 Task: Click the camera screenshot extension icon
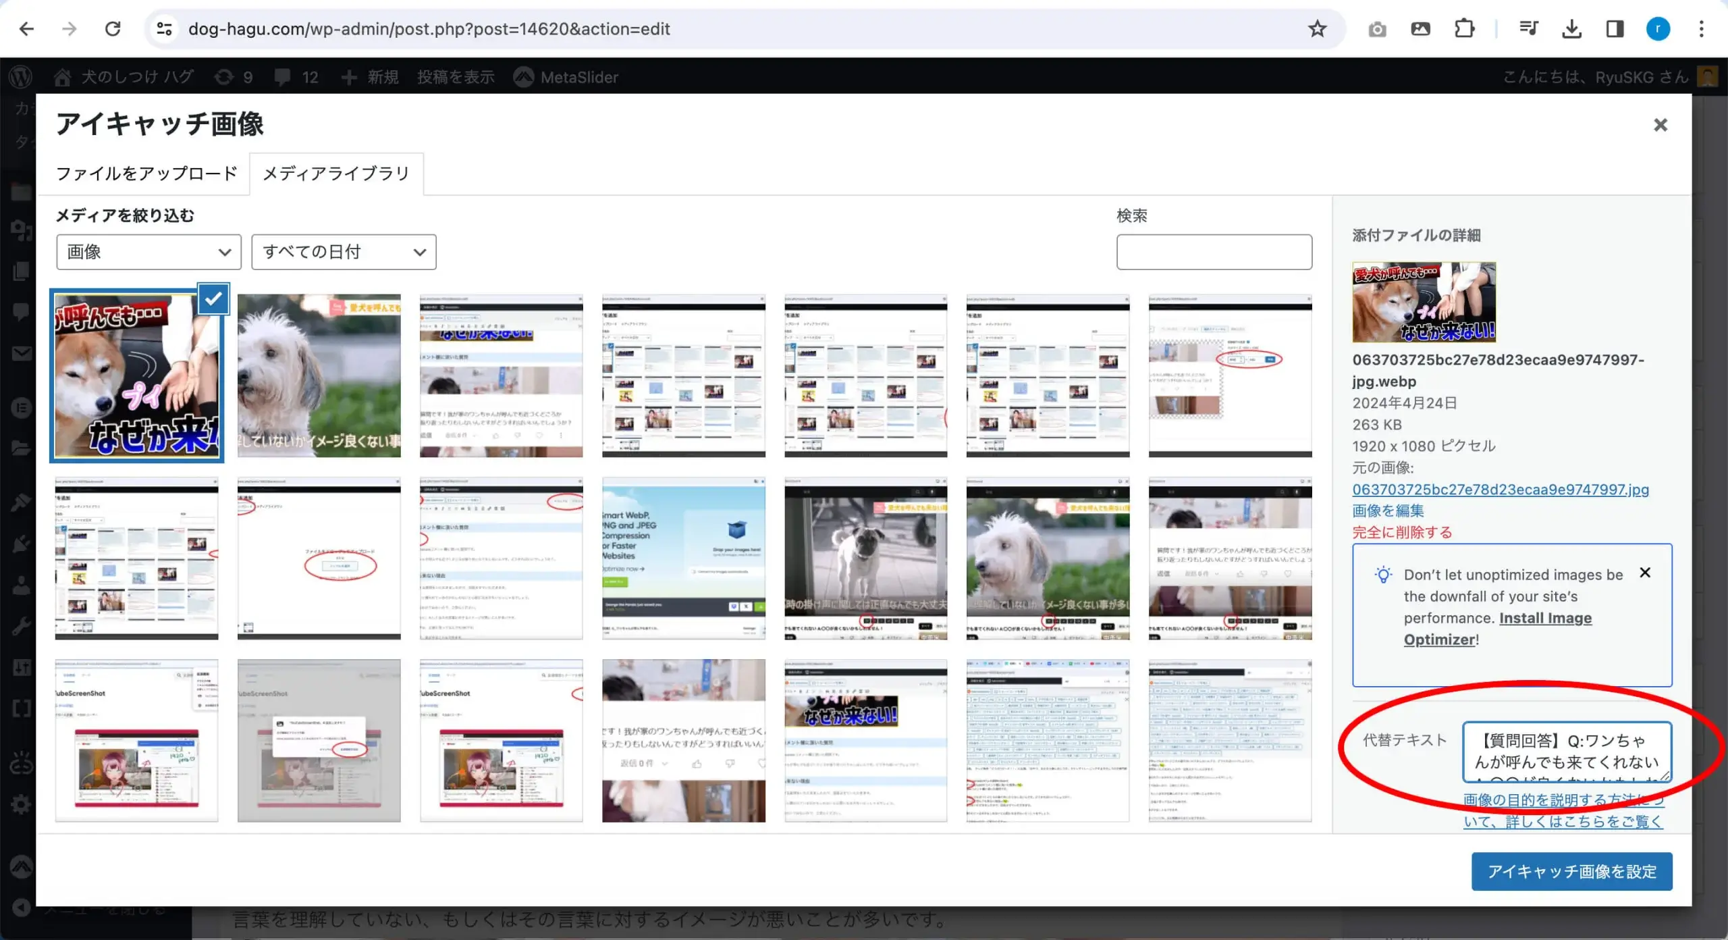(1377, 29)
